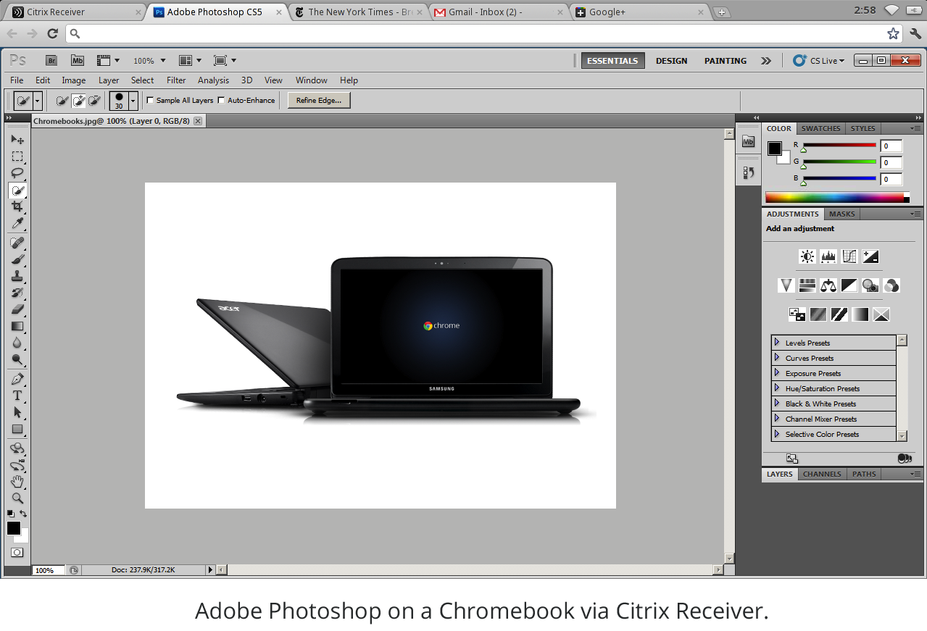Select the Rectangular Marquee tool

click(17, 156)
